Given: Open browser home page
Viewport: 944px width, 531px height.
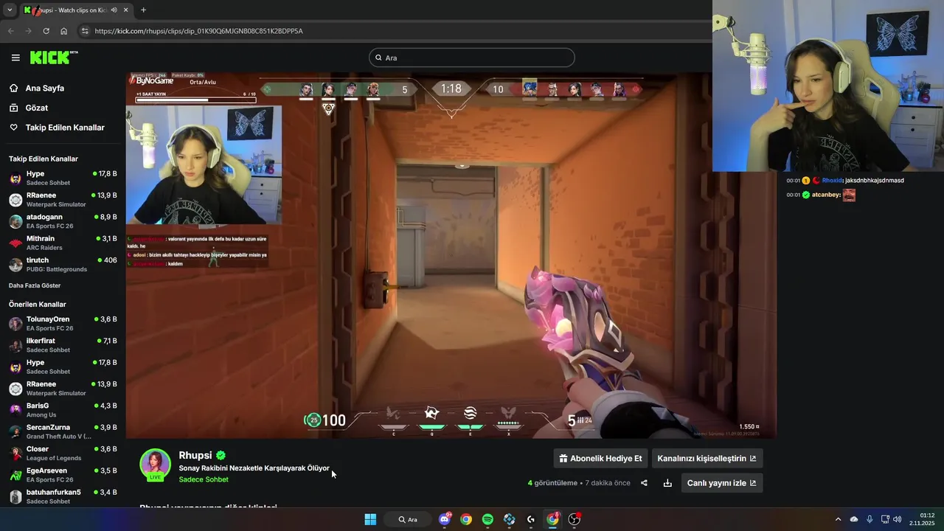Looking at the screenshot, I should [63, 31].
